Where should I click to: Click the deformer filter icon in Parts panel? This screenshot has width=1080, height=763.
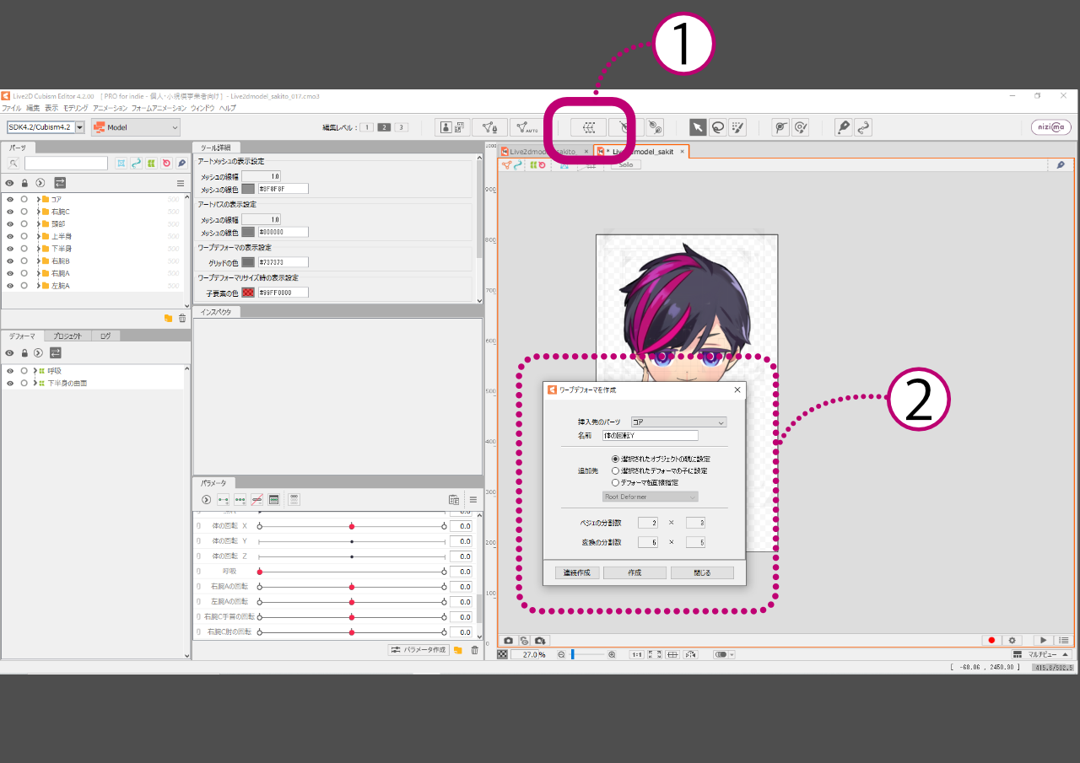(151, 163)
